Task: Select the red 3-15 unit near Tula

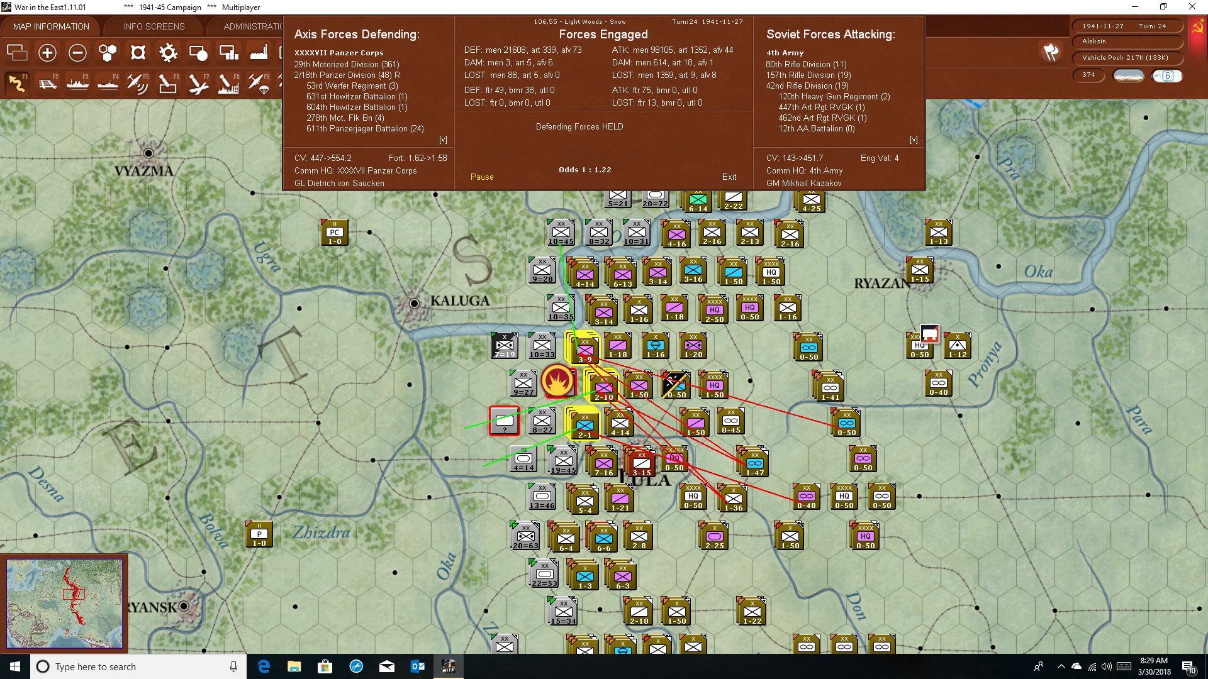Action: click(641, 462)
